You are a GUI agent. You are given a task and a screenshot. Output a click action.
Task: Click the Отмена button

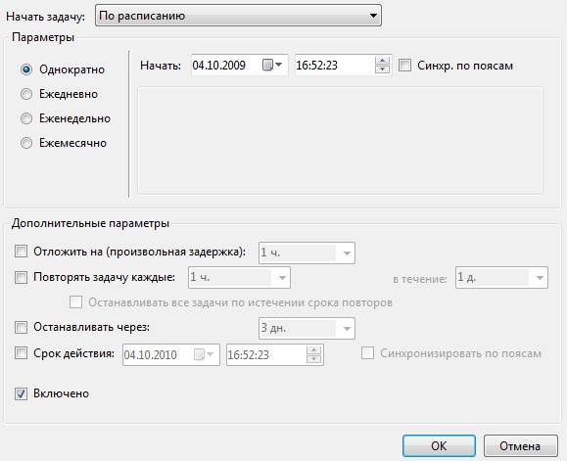pyautogui.click(x=520, y=445)
